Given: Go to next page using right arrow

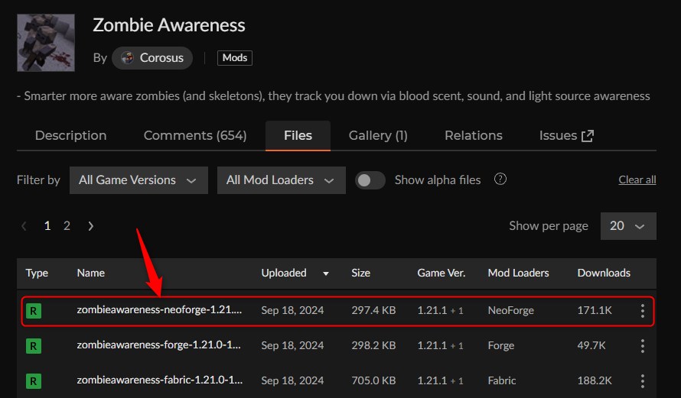Looking at the screenshot, I should click(x=91, y=226).
